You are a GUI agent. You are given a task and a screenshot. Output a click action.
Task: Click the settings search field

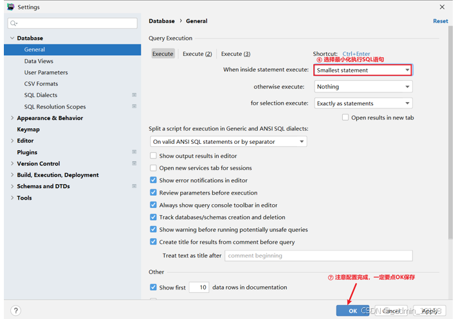(73, 23)
